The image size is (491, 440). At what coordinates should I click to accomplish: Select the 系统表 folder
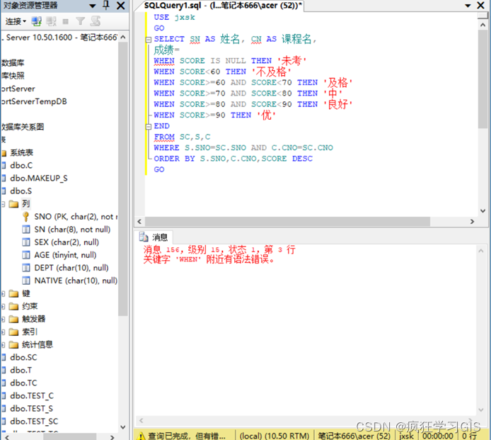pos(21,153)
